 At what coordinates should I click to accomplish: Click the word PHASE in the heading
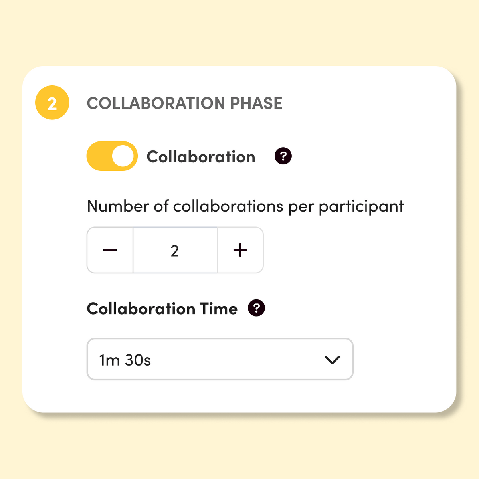point(256,103)
